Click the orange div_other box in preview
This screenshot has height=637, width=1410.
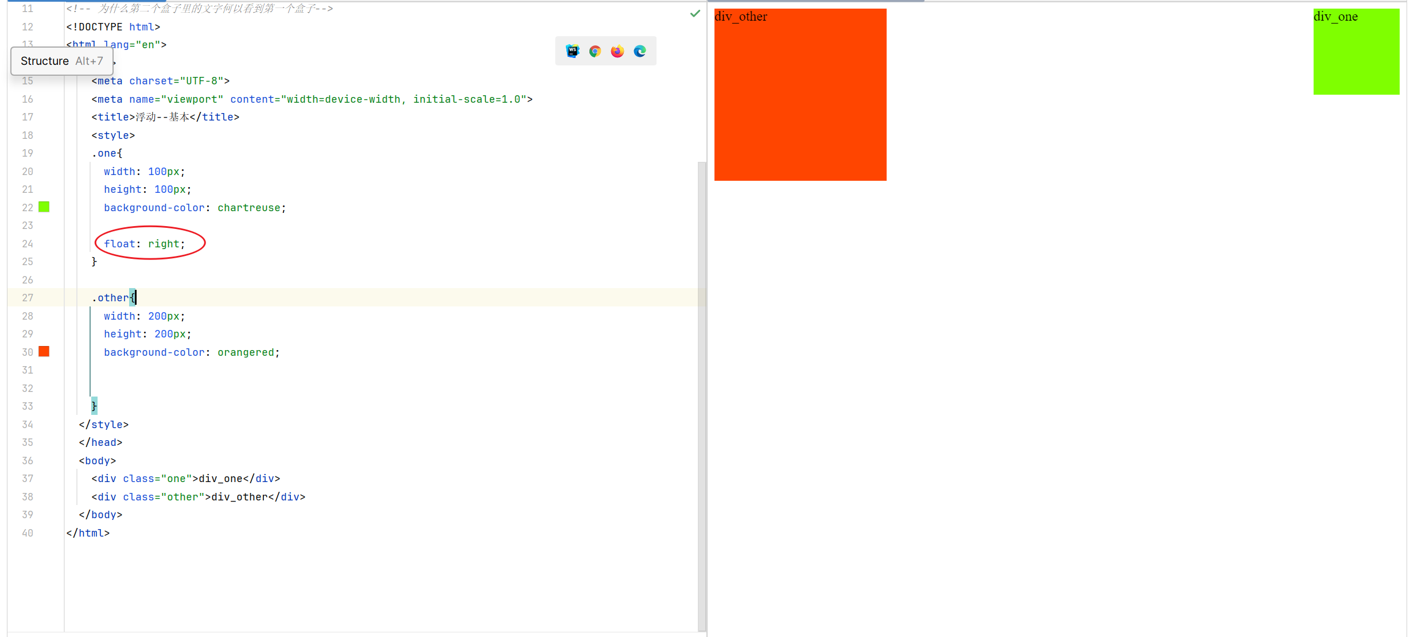tap(800, 95)
